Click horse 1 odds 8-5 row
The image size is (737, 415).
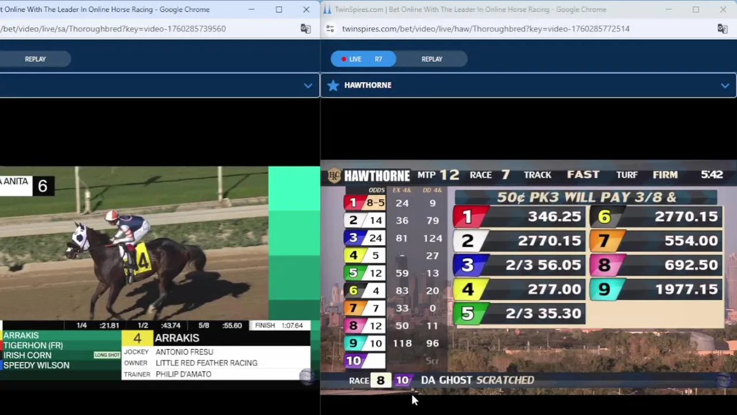coord(365,203)
